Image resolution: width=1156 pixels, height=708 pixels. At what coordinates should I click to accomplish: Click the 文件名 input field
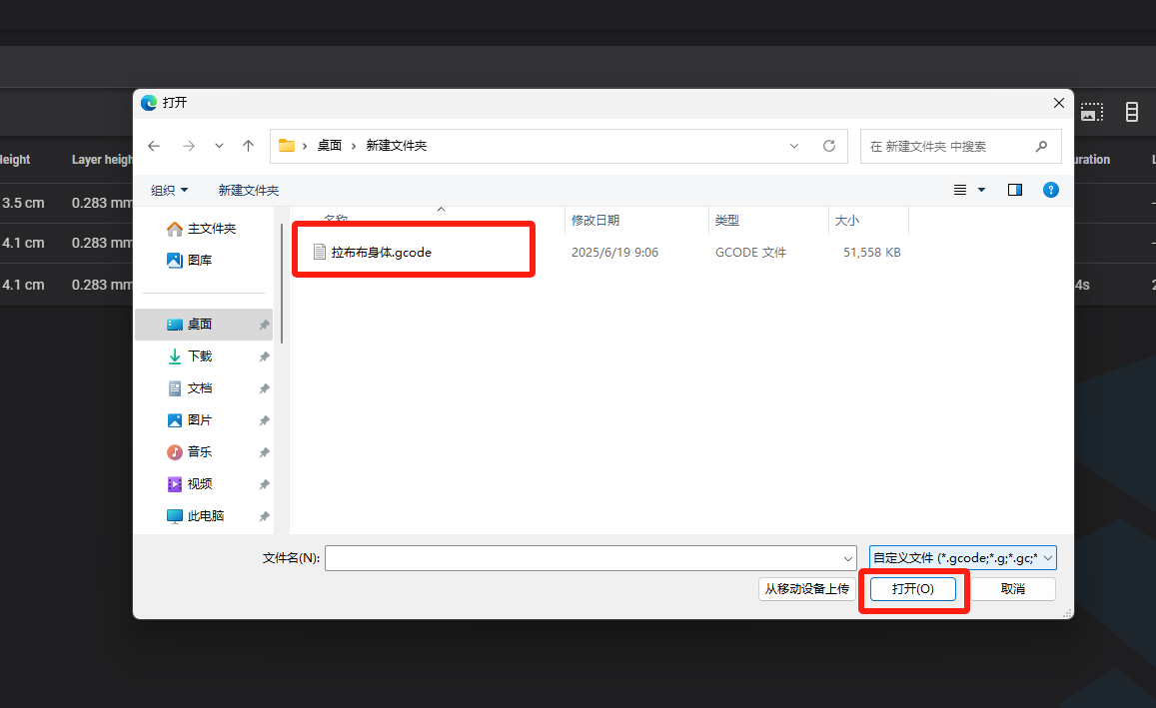(583, 558)
